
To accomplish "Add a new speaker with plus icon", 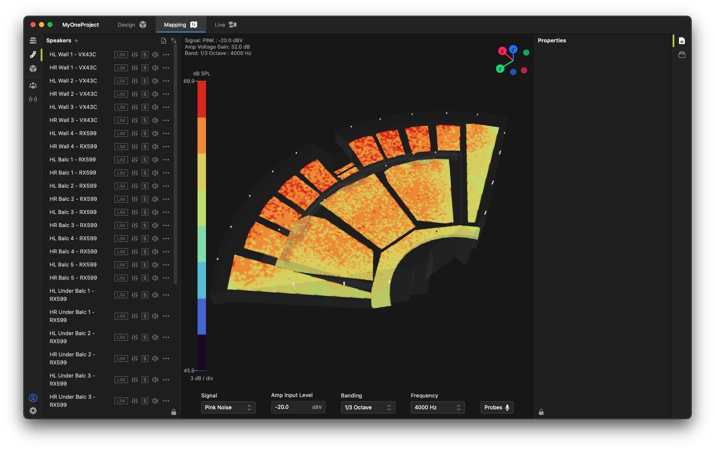I will 76,41.
